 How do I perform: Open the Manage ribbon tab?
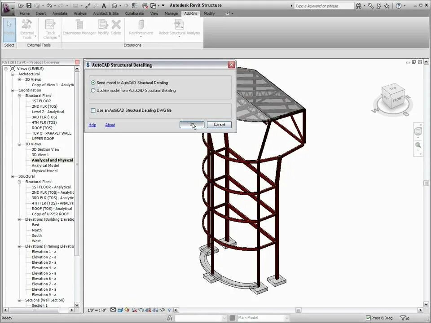click(x=171, y=13)
